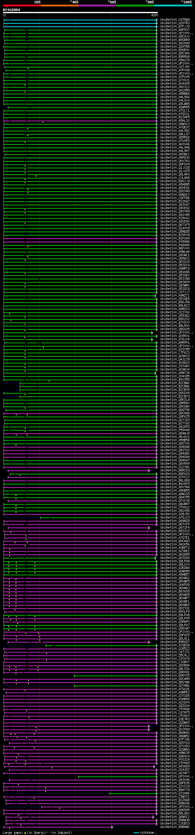Click the UniRef100_A8J6X1 label

tap(175, 437)
